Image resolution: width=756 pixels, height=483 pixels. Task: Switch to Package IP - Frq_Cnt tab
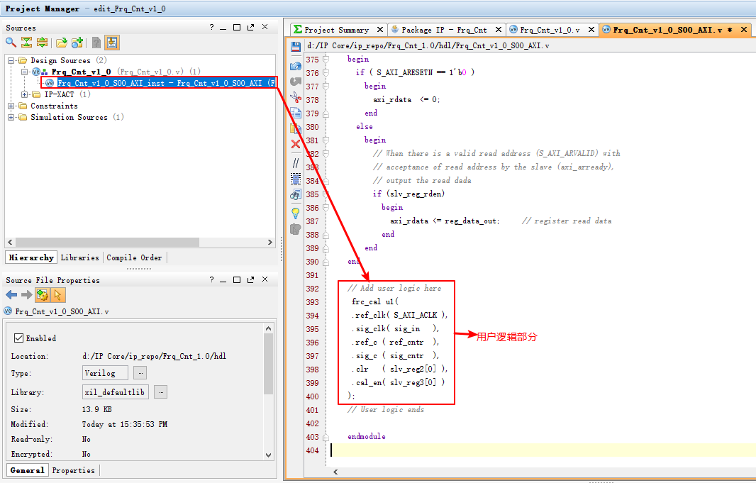pos(443,30)
